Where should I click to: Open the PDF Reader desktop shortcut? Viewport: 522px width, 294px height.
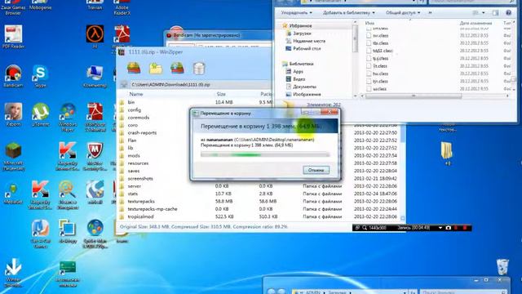click(x=13, y=37)
